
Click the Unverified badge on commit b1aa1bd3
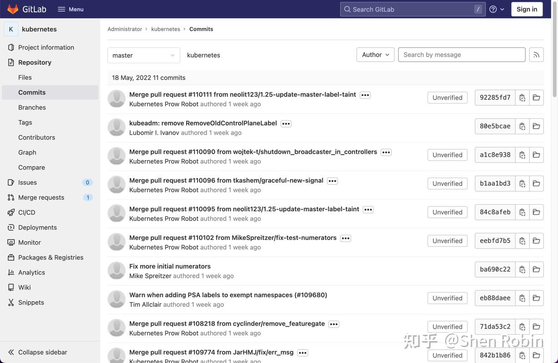[447, 182]
